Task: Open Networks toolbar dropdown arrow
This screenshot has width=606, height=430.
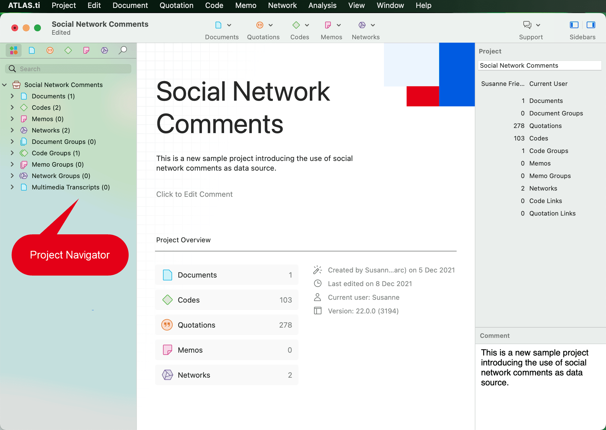Action: coord(373,25)
